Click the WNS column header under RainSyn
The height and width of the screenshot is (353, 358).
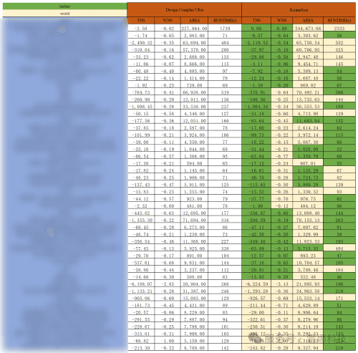click(x=281, y=21)
